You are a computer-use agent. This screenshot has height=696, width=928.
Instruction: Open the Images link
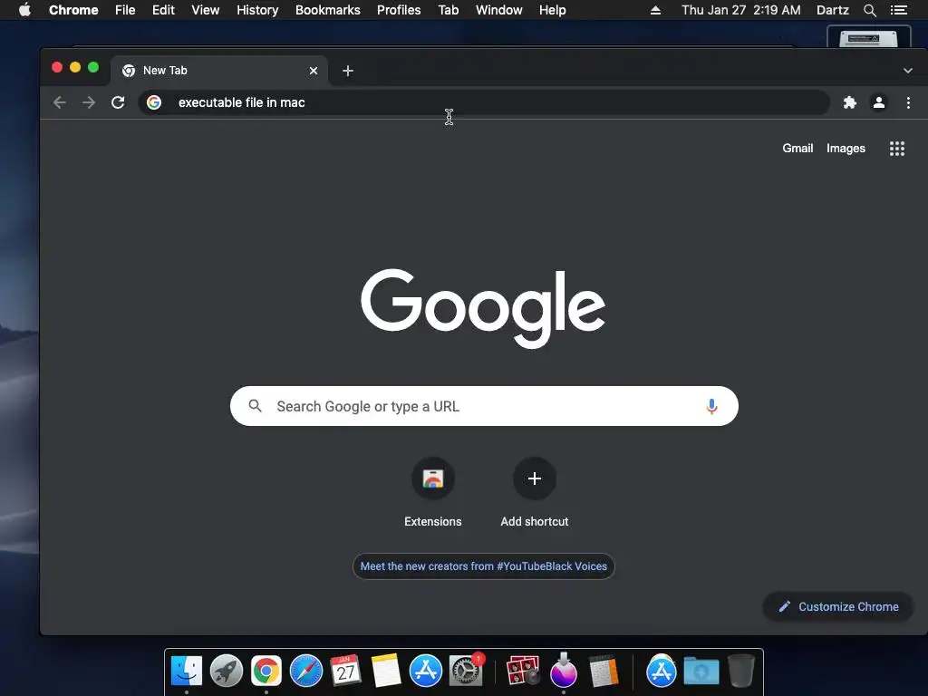[846, 149]
